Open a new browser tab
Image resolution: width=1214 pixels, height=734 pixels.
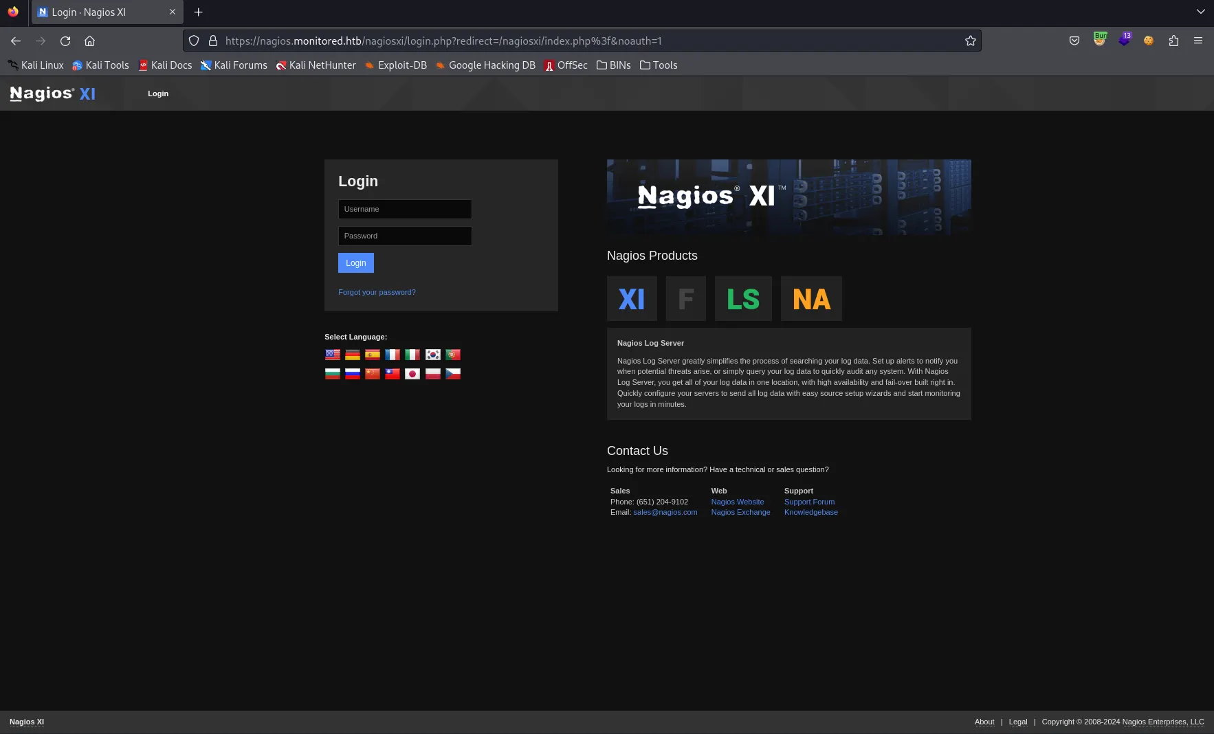[x=198, y=12]
